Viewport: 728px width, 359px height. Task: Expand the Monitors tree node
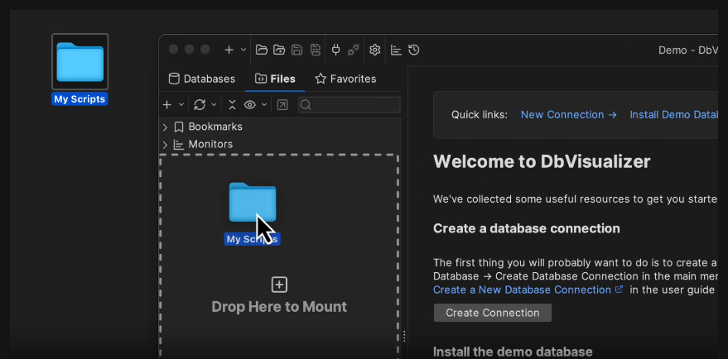165,145
